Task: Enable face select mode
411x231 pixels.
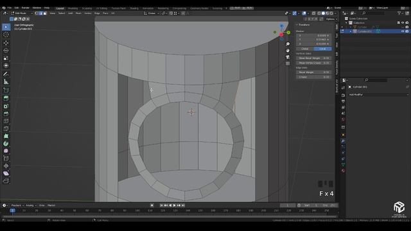Action: click(45, 13)
